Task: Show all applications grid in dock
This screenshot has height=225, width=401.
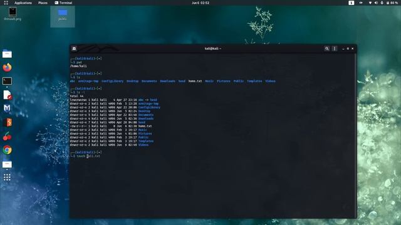Action: (x=7, y=177)
